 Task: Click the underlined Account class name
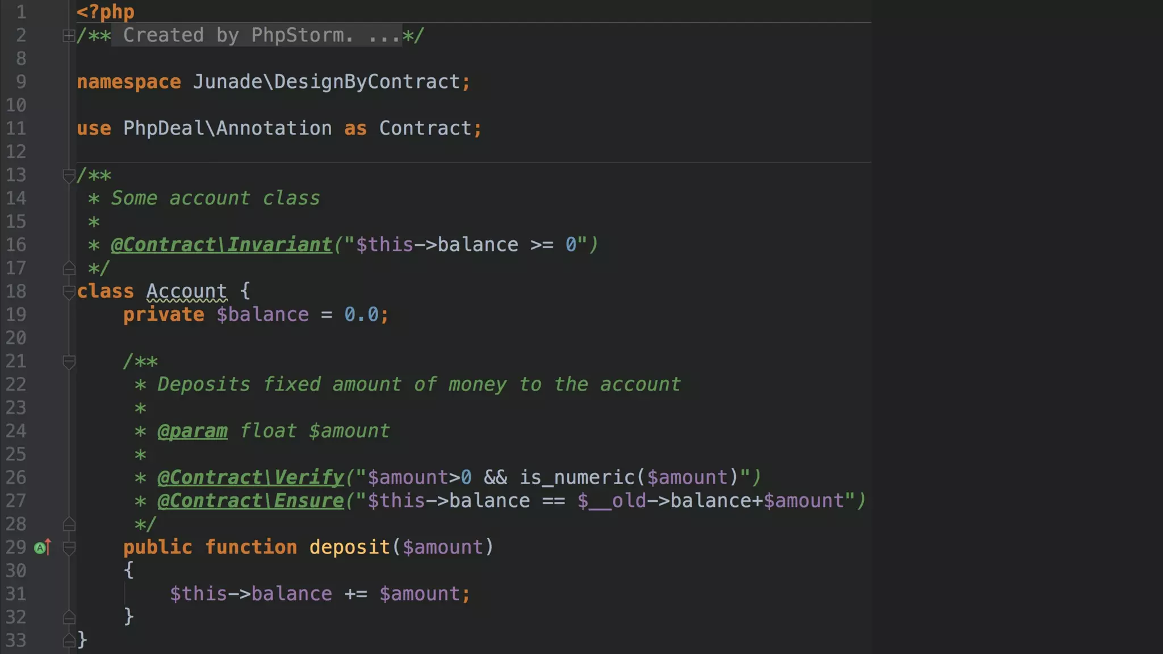[x=186, y=291]
